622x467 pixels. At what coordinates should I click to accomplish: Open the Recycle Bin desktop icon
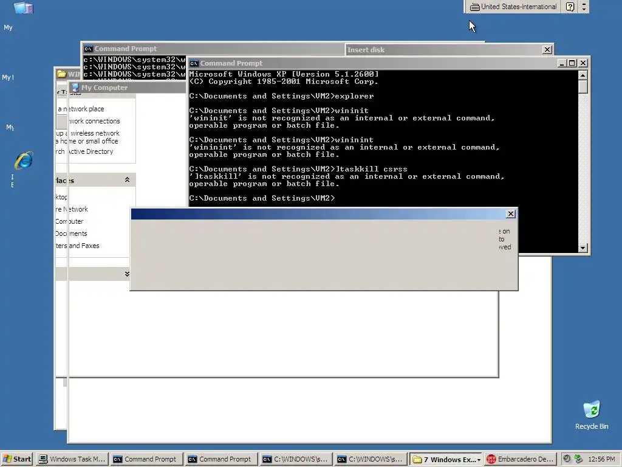click(x=591, y=415)
